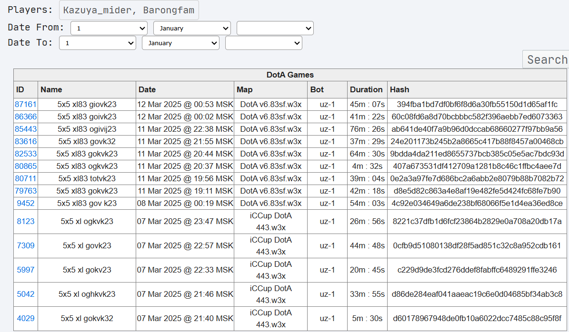
Task: Open game ID 80865
Action: [x=26, y=166]
